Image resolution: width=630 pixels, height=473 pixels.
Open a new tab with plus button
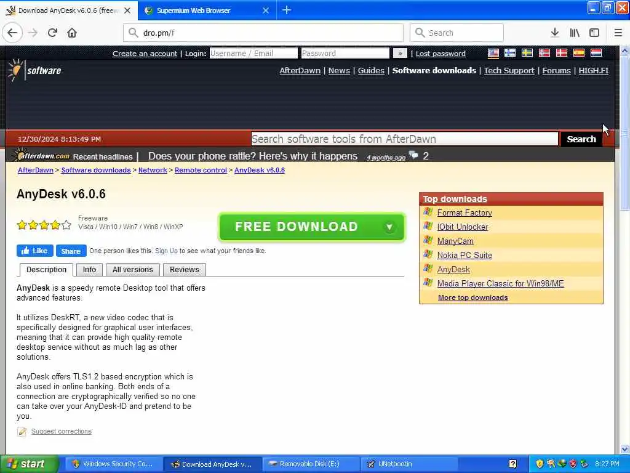pyautogui.click(x=287, y=10)
